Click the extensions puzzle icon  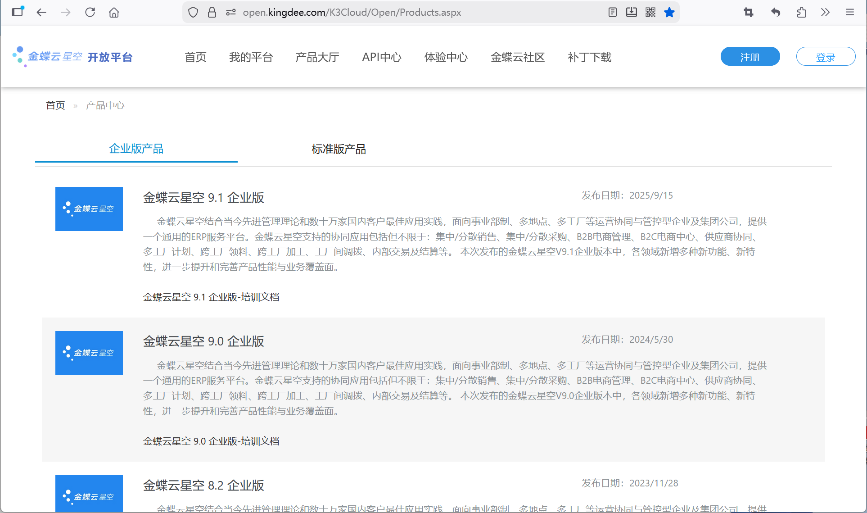pyautogui.click(x=801, y=12)
